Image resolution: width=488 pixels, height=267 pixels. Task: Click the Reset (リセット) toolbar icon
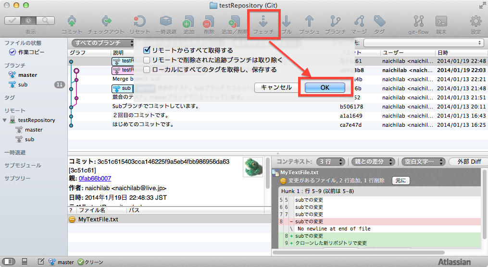pos(140,22)
